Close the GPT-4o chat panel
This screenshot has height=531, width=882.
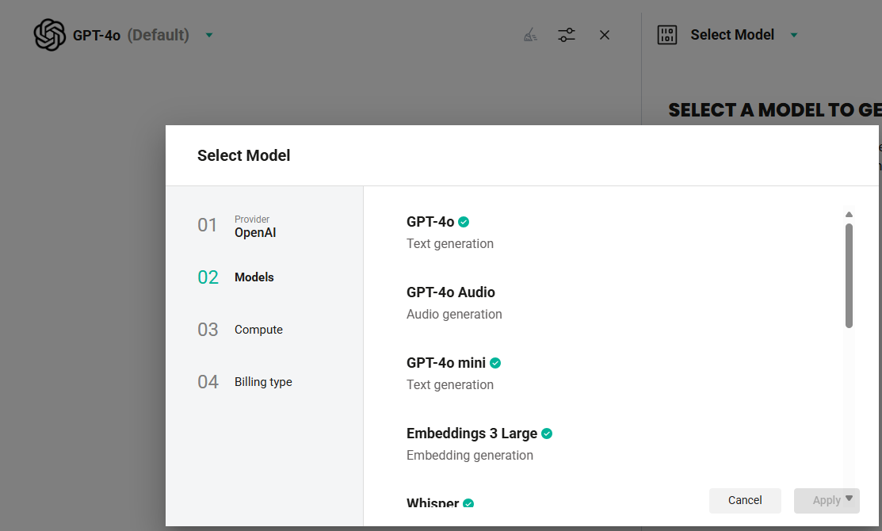click(605, 35)
